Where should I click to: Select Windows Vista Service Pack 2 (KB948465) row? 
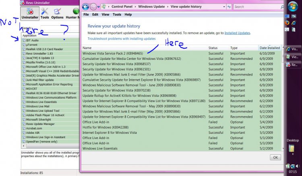click(181, 53)
